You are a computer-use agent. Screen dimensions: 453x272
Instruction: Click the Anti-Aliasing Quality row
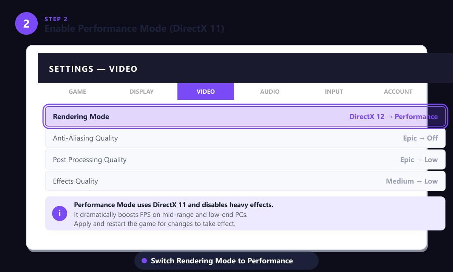click(245, 138)
